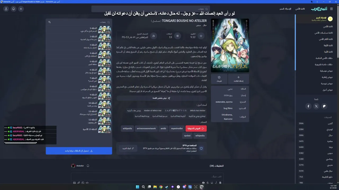Click the Tongari Boushi no Atelier poster
Image resolution: width=339 pixels, height=190 pixels.
pyautogui.click(x=230, y=45)
